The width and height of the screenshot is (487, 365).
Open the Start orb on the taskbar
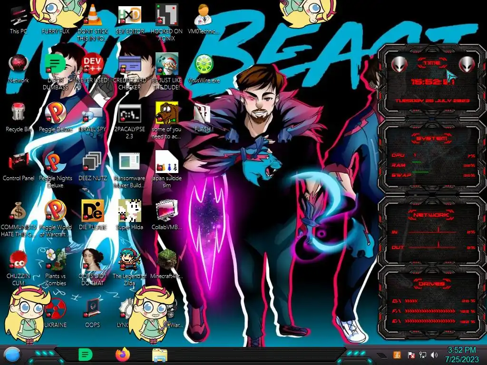[x=12, y=355]
